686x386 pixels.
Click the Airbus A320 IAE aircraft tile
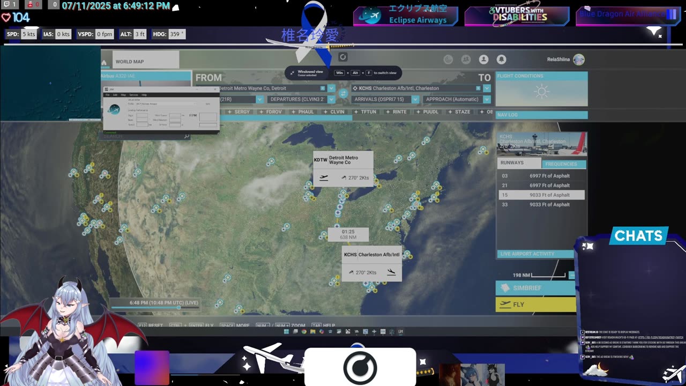(146, 79)
